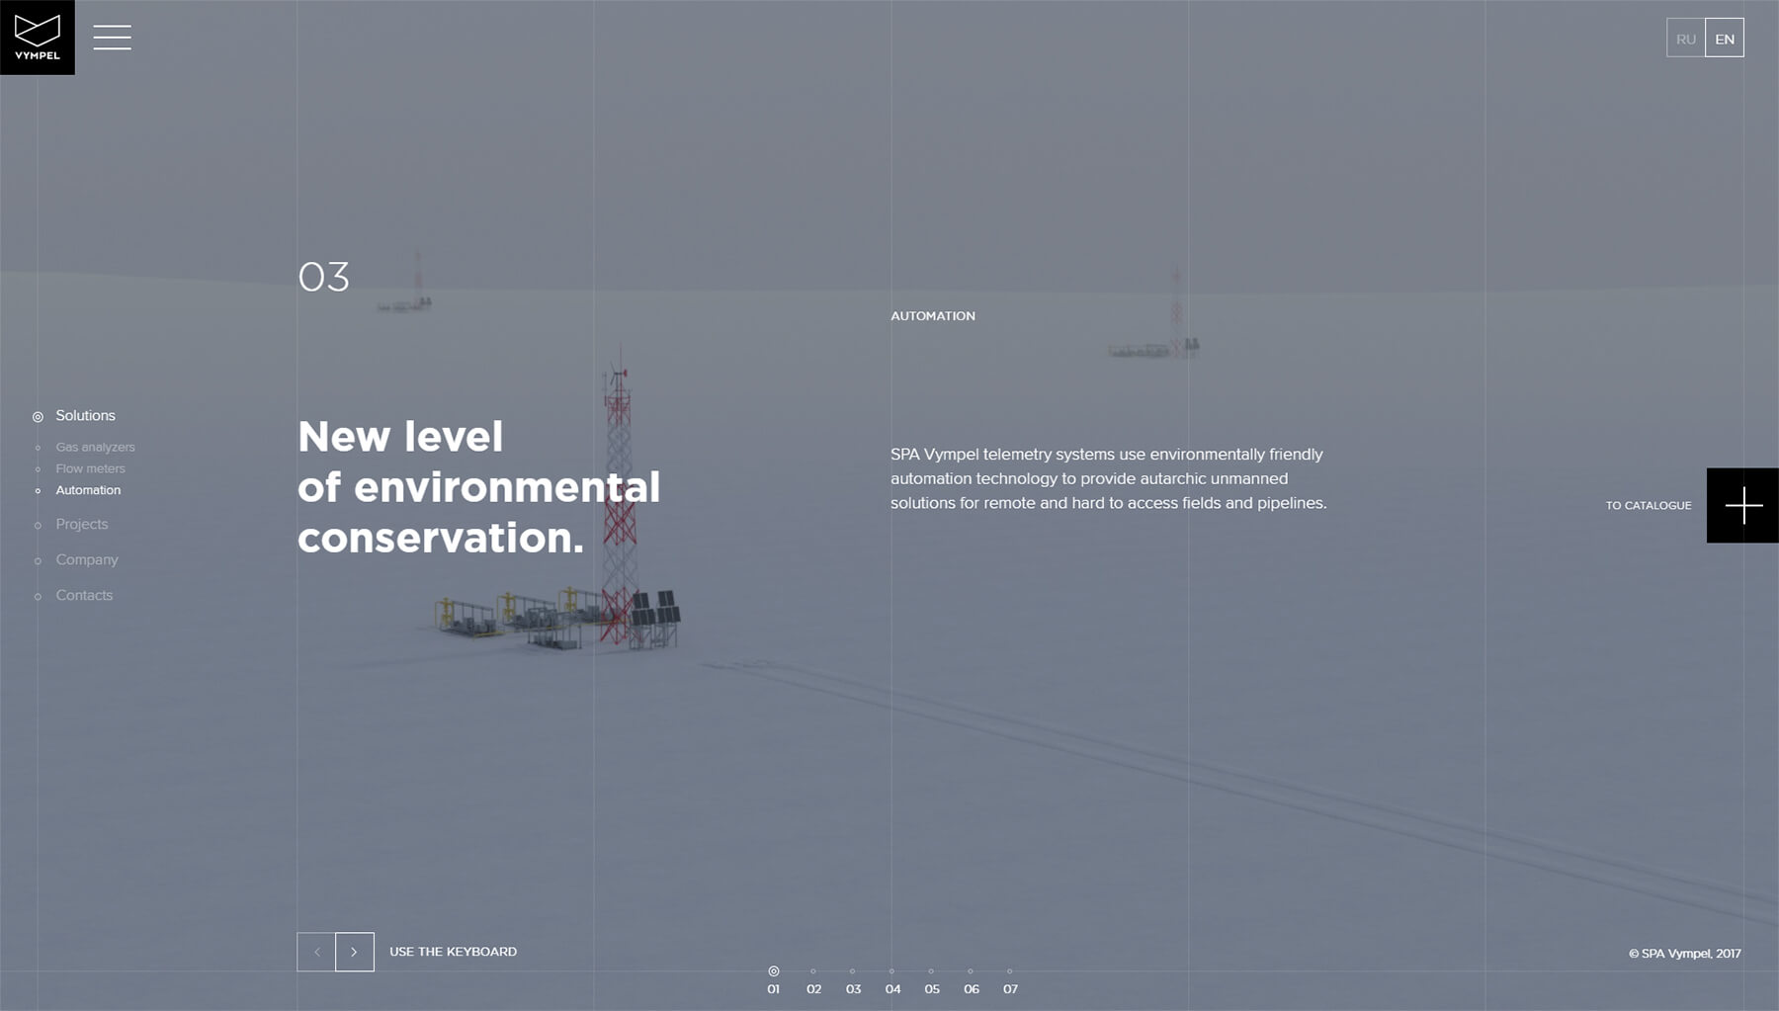Click the '03' slide number
The height and width of the screenshot is (1011, 1779).
click(x=324, y=278)
